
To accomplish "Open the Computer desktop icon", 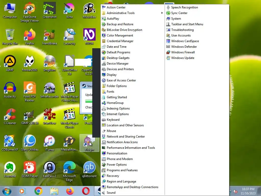I will 10,10.
